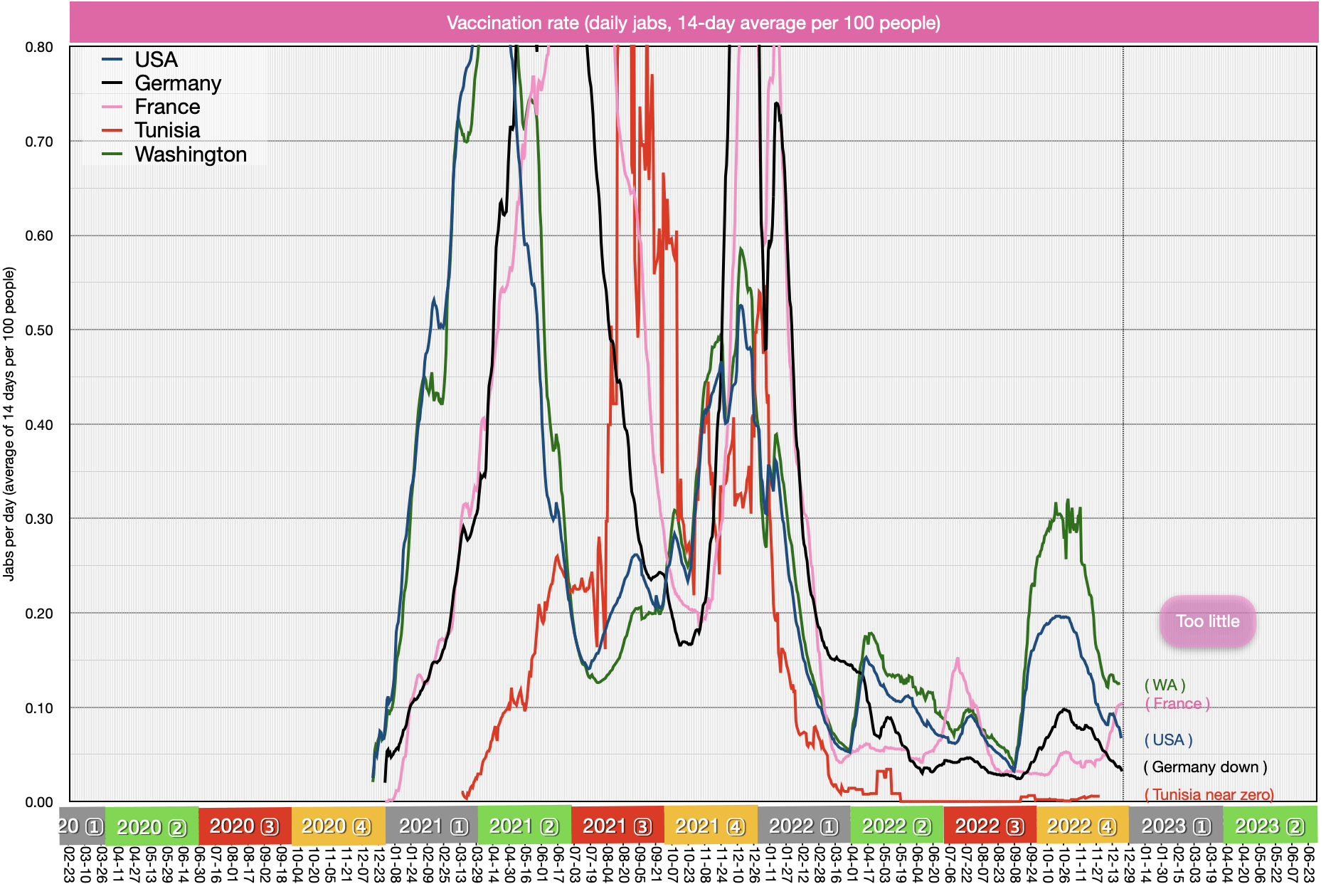Toggle the France legend entry
This screenshot has height=884, width=1326.
pyautogui.click(x=167, y=107)
